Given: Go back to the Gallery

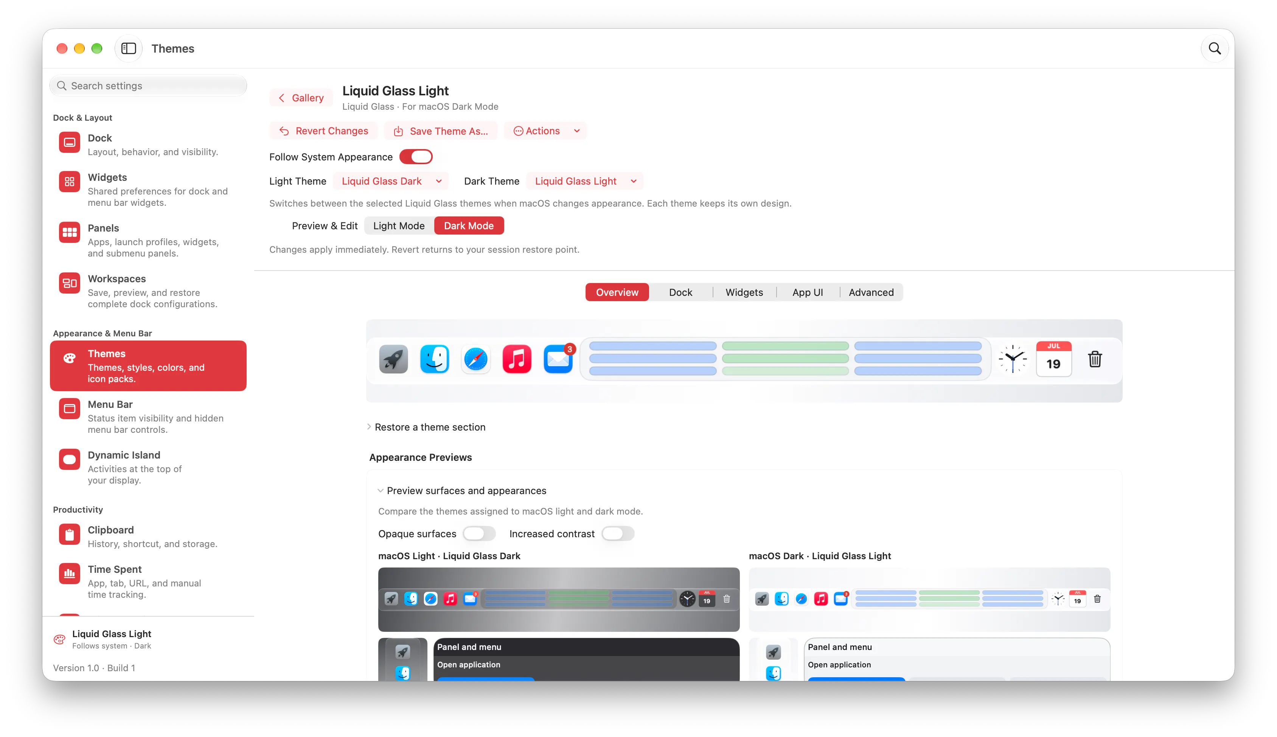Looking at the screenshot, I should click(x=301, y=98).
